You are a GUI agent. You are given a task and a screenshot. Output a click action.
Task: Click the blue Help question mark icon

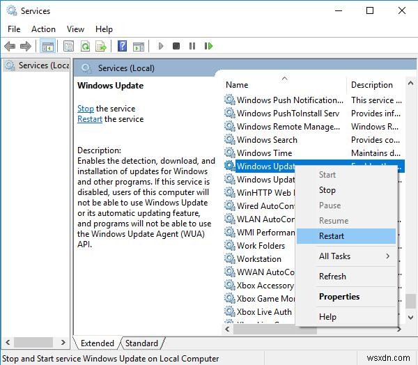(x=122, y=47)
